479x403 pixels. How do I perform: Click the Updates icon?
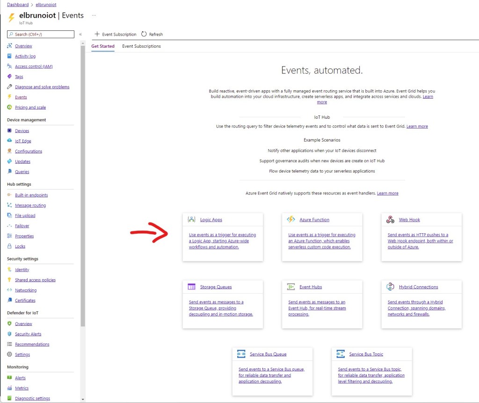coord(9,161)
